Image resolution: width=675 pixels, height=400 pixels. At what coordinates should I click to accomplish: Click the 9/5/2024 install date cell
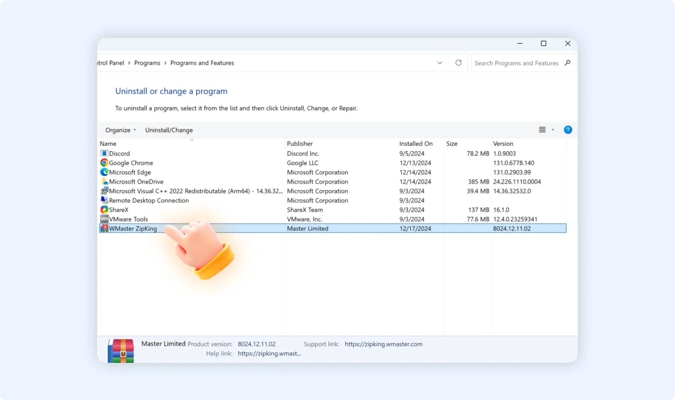(x=412, y=154)
